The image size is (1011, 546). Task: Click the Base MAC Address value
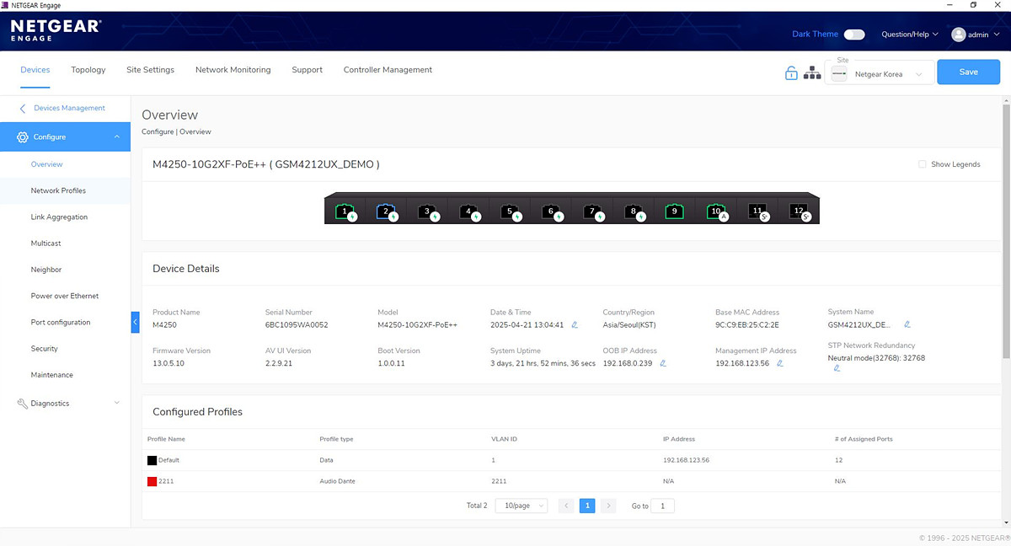click(747, 324)
